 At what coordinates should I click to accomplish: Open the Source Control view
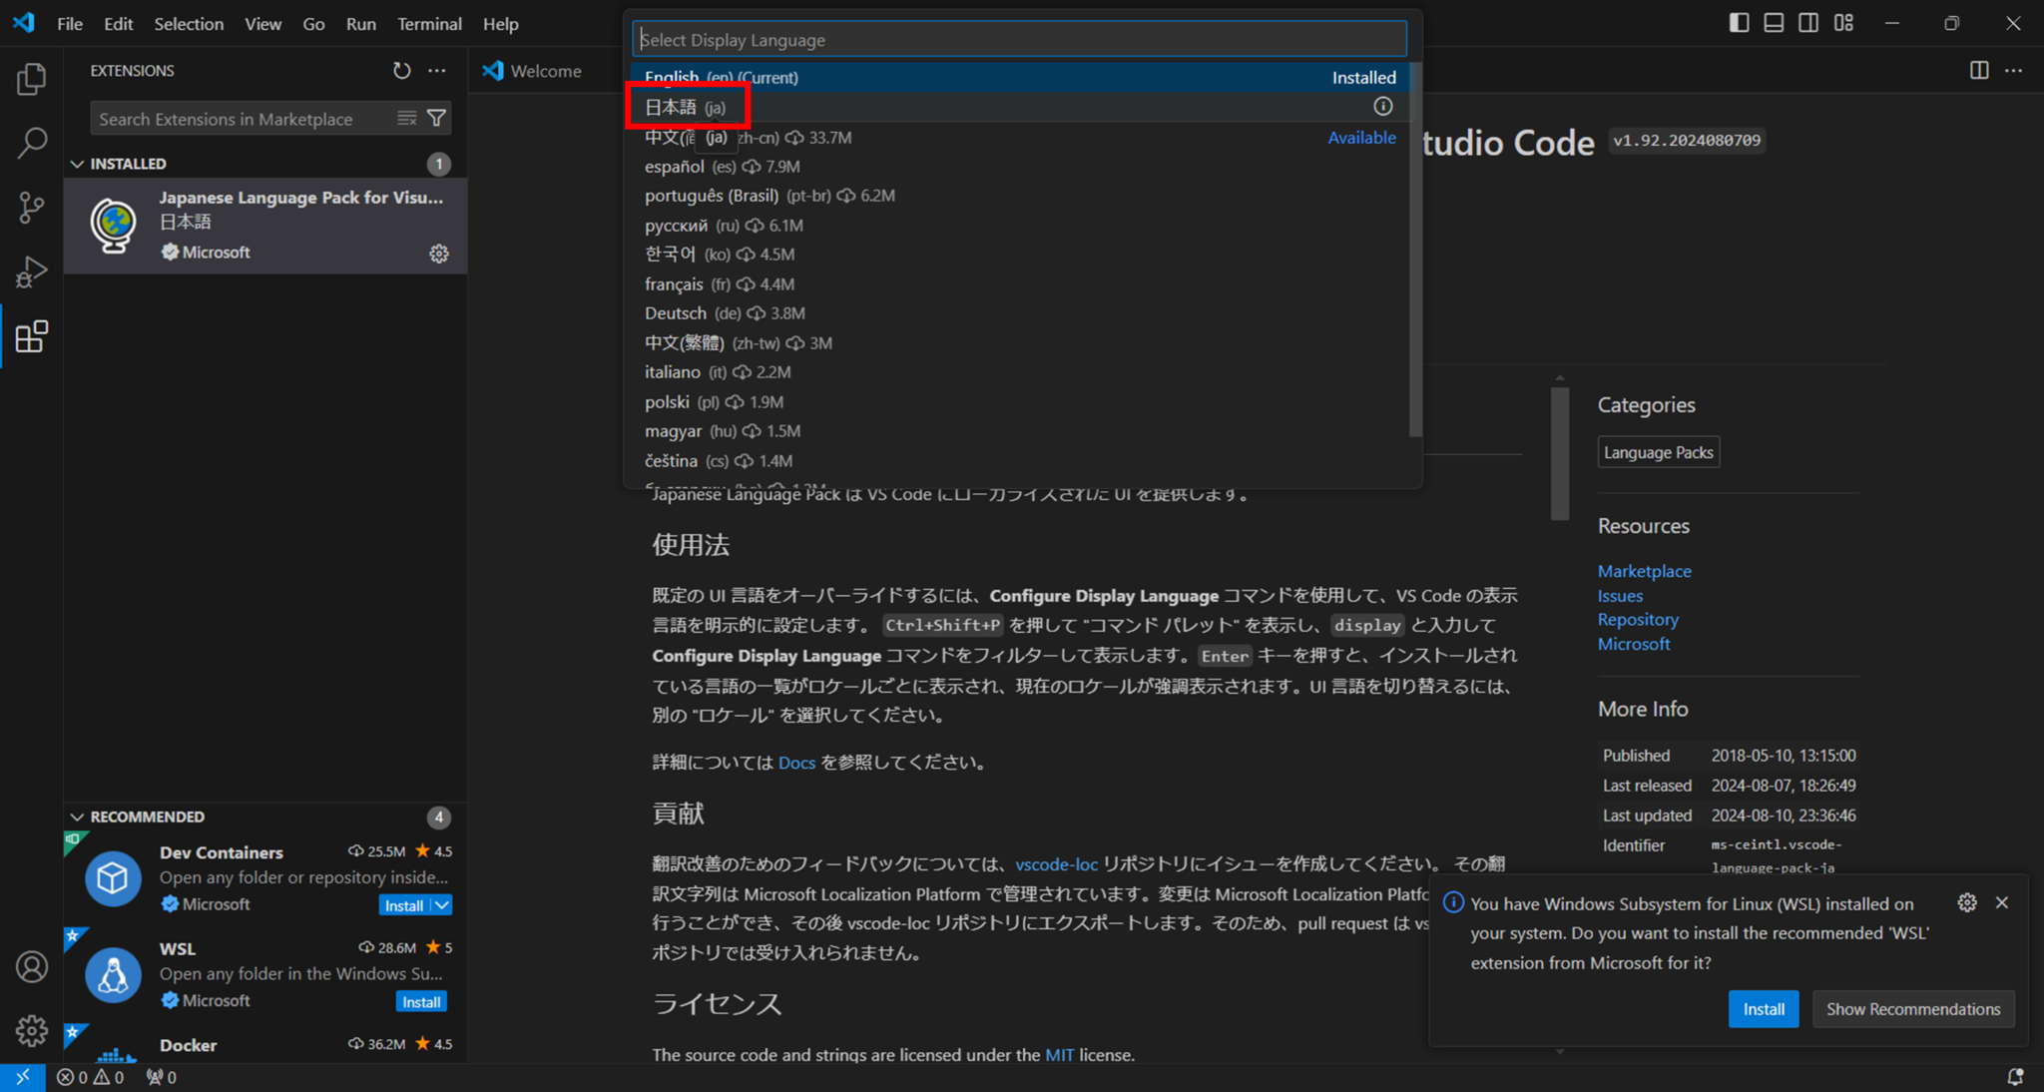click(31, 207)
